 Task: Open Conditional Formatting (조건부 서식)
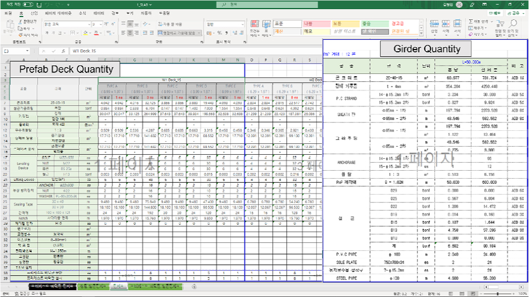(x=254, y=28)
